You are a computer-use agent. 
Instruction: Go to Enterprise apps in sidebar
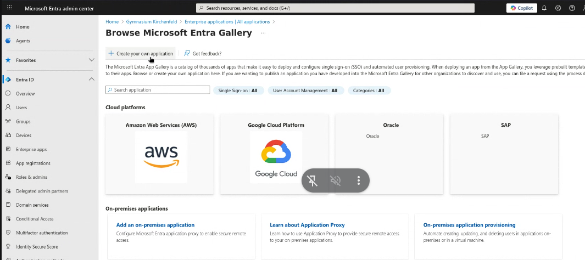pyautogui.click(x=31, y=149)
